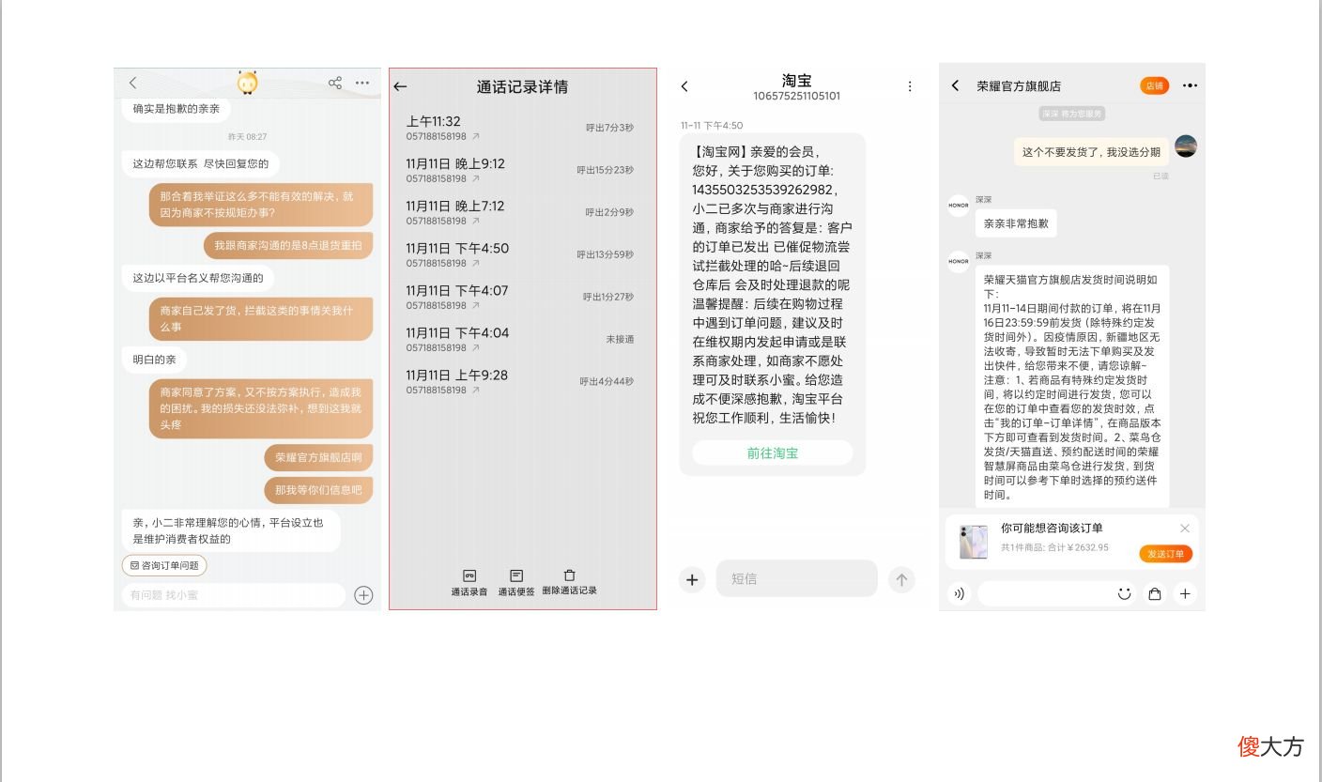Select the 未接通 11月11日 下午4:04 call record
Image resolution: width=1322 pixels, height=782 pixels.
[521, 339]
